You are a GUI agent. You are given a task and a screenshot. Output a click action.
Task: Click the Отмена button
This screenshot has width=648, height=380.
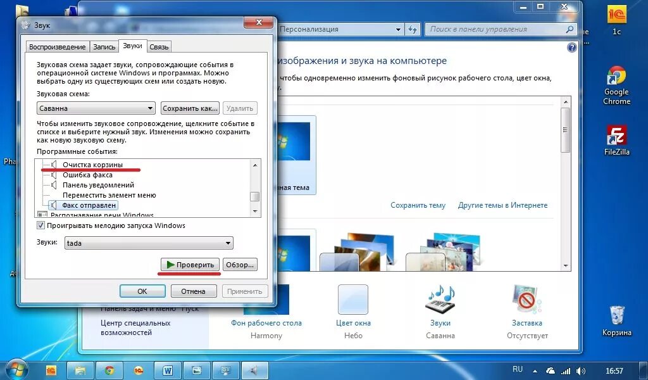(193, 291)
